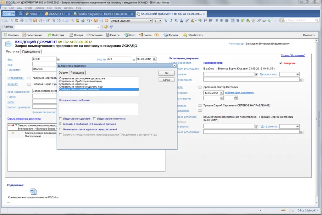The width and height of the screenshot is (322, 215).
Task: Open the Вид dropdown arrow
Action: pyautogui.click(x=59, y=59)
